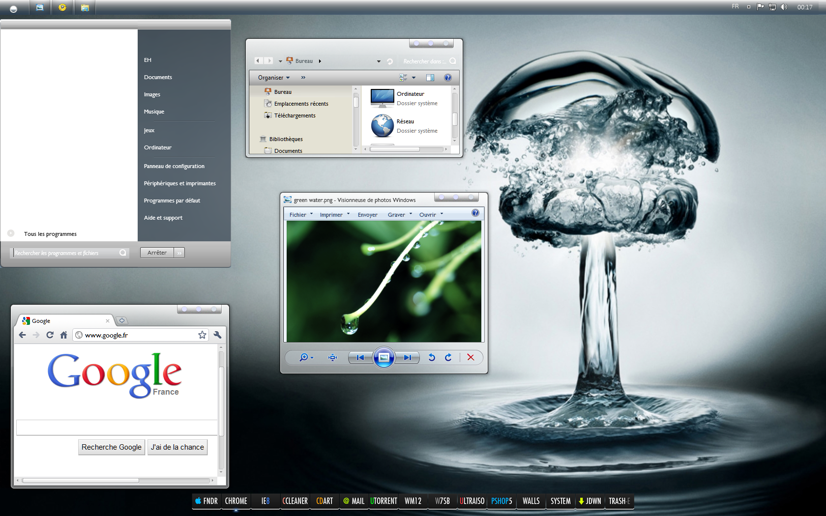Open the photo viewer taskbar icon
The height and width of the screenshot is (516, 826).
40,7
